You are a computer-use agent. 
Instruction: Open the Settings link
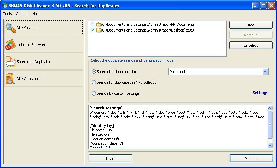260,93
